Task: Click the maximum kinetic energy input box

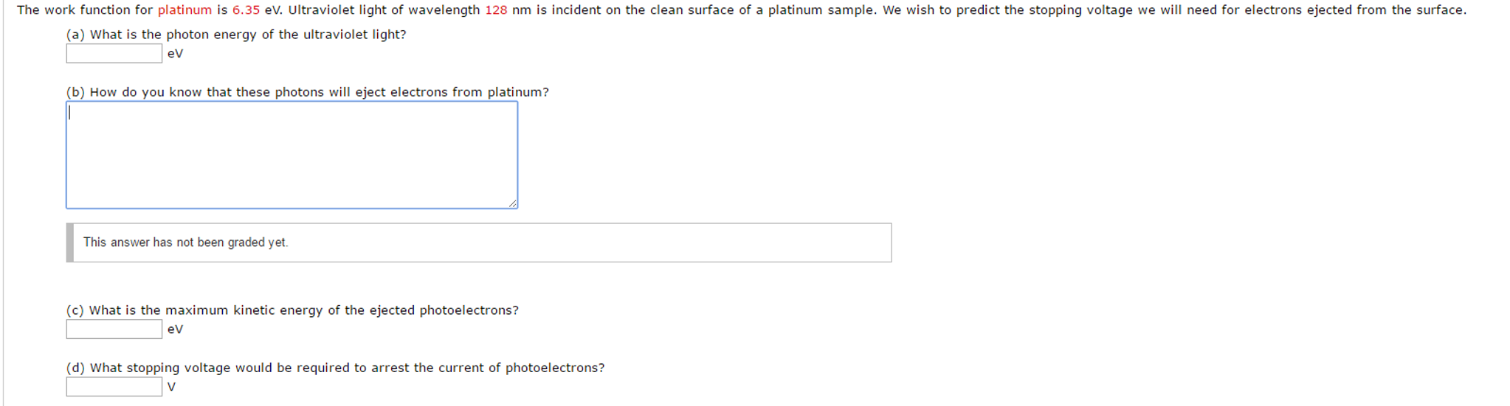Action: tap(114, 329)
